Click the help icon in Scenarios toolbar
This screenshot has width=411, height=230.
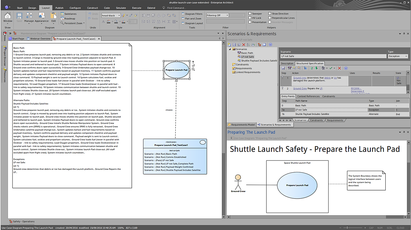(x=270, y=45)
